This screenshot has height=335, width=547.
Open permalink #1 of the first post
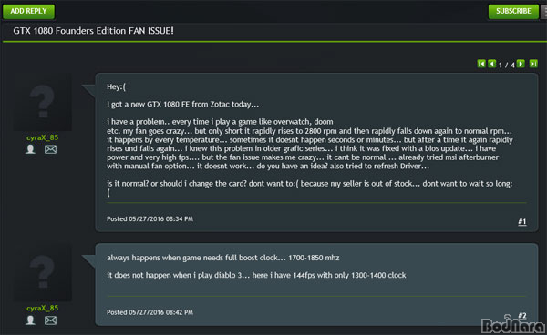click(521, 221)
